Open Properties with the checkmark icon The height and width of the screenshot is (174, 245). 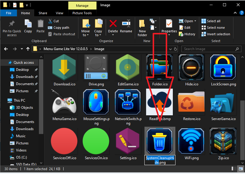click(169, 24)
